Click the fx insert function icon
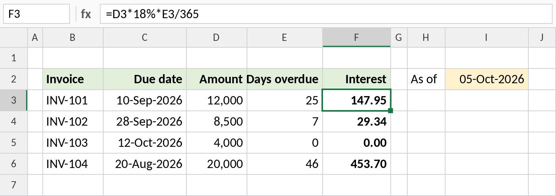This screenshot has width=556, height=196. tap(86, 14)
